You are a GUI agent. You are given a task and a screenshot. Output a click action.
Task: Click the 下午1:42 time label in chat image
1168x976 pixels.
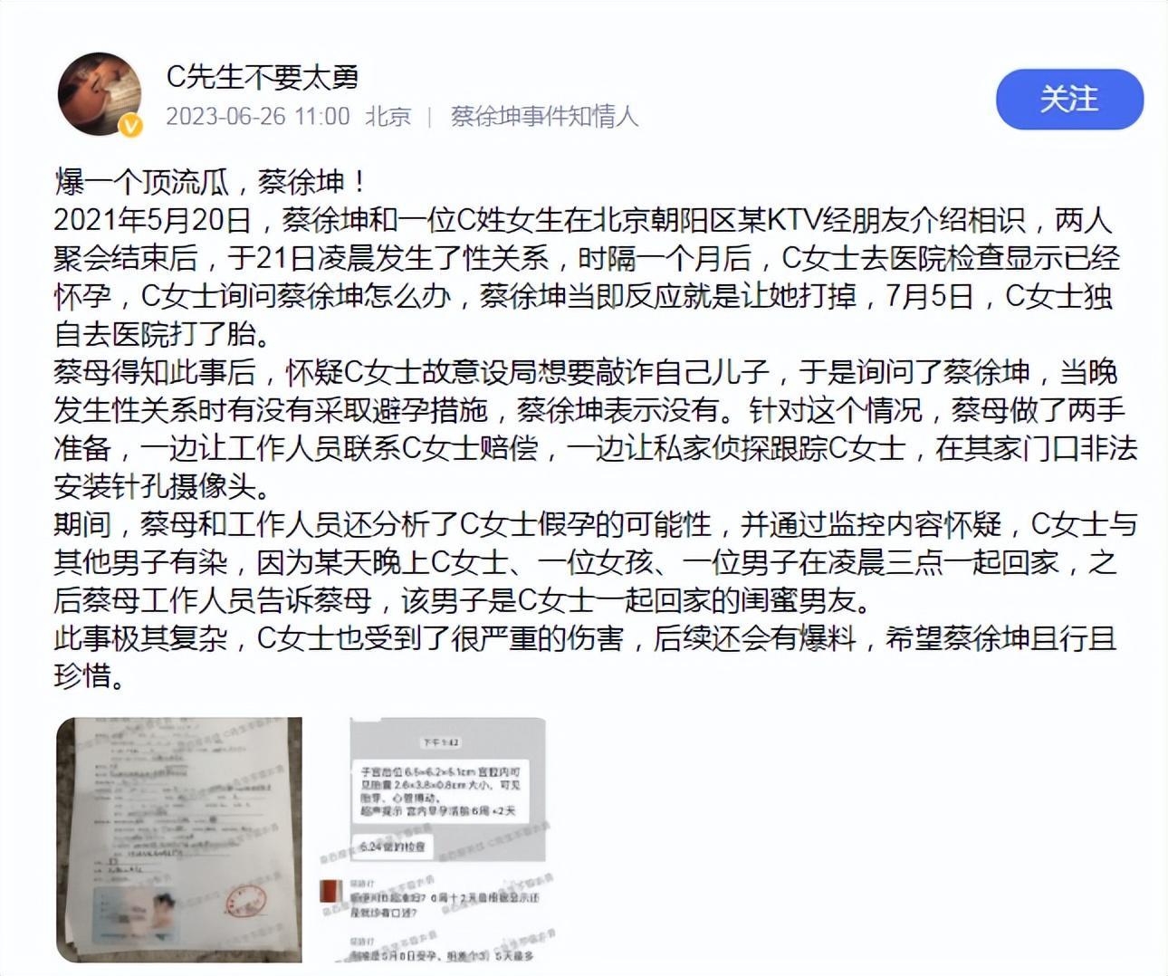click(441, 742)
